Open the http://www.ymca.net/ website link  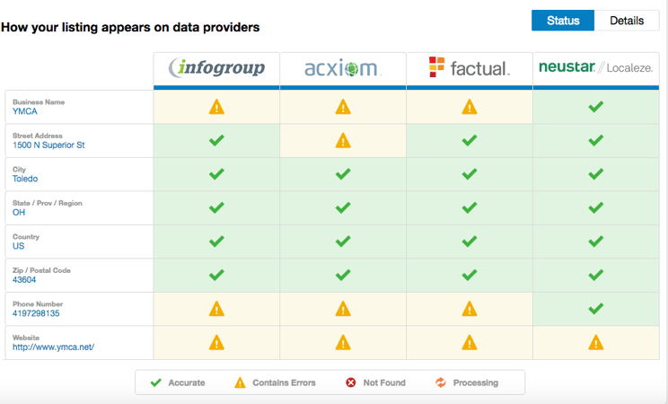tap(53, 347)
